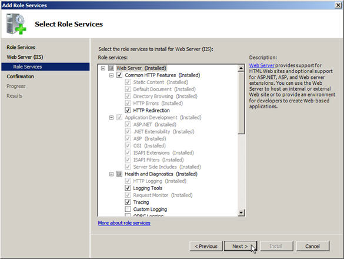Click the Previous button
This screenshot has height=259, width=344.
(206, 246)
